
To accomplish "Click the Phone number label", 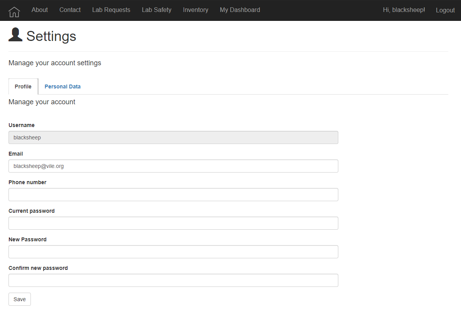I will pos(27,182).
